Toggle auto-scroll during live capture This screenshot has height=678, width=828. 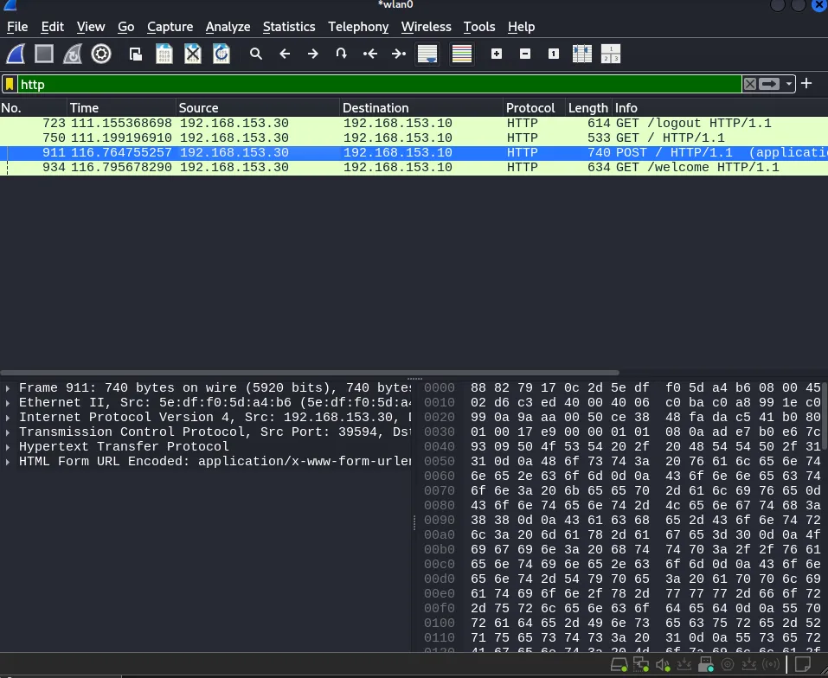(x=427, y=54)
